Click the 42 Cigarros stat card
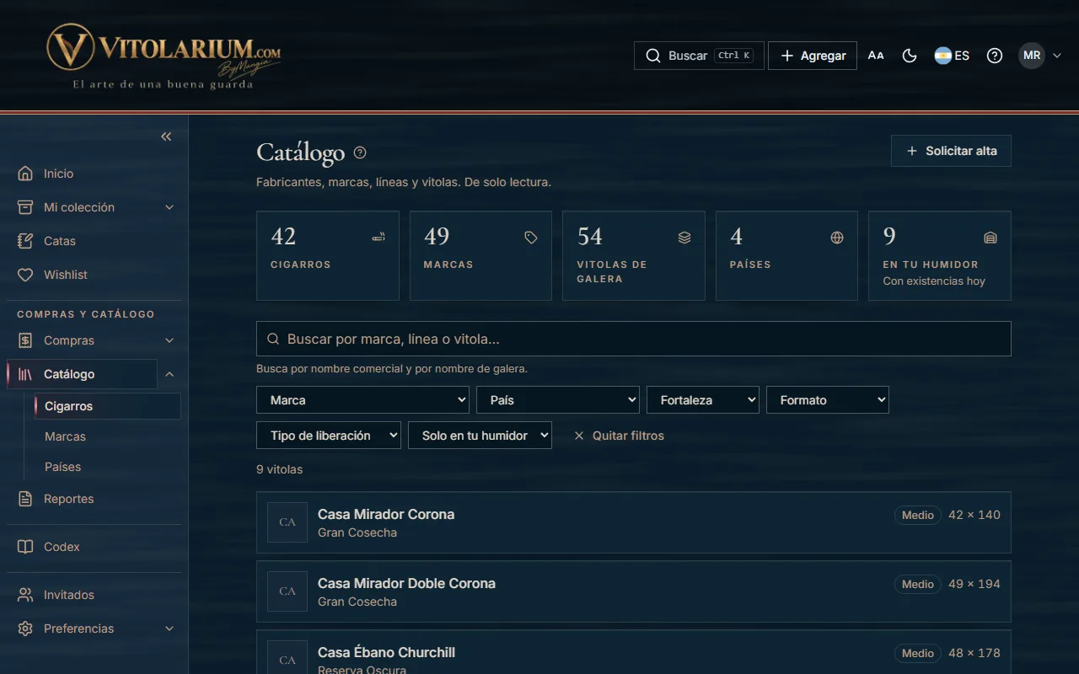The height and width of the screenshot is (674, 1079). 328,256
